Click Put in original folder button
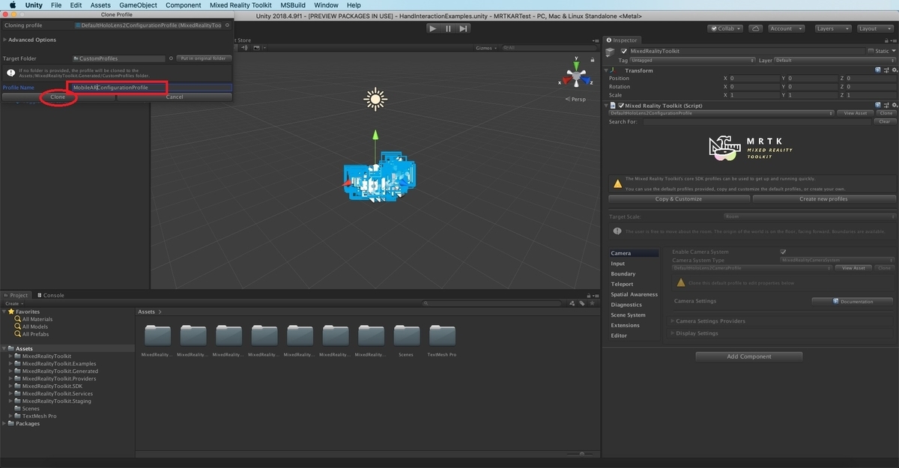899x468 pixels. [x=203, y=58]
